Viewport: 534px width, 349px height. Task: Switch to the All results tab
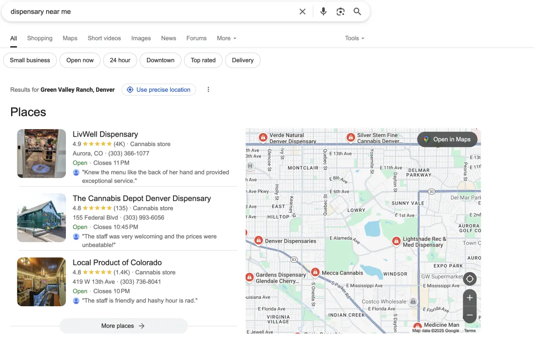(14, 38)
